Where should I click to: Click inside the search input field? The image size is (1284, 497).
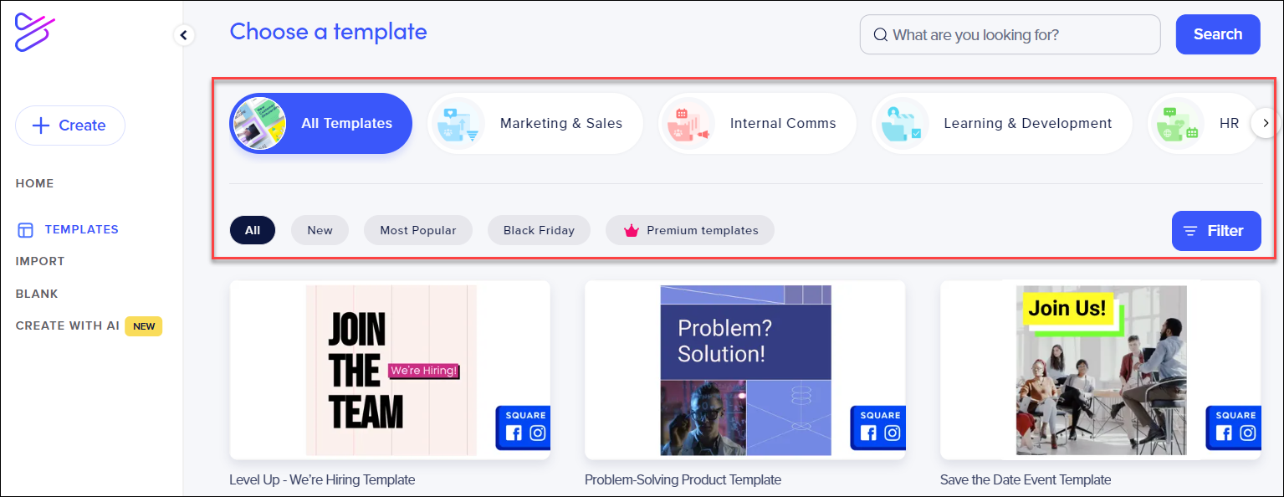click(1009, 34)
